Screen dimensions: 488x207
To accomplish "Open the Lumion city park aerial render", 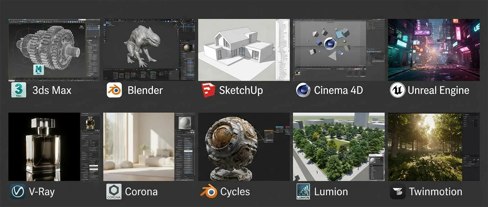I will coord(339,147).
